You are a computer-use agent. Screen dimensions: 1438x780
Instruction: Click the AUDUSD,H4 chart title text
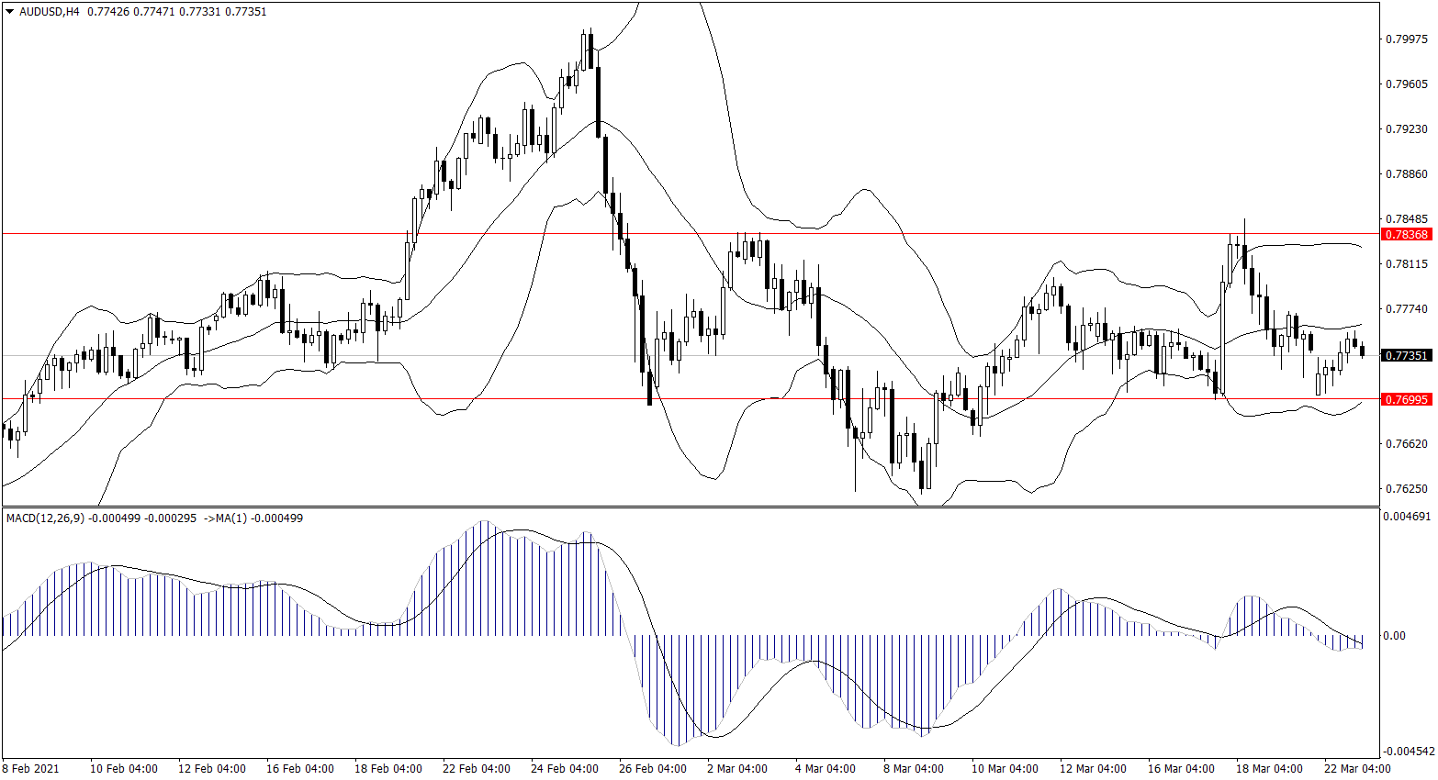[x=50, y=12]
